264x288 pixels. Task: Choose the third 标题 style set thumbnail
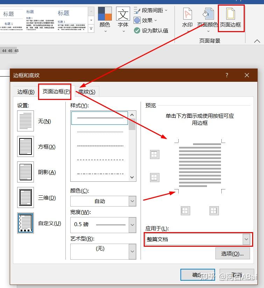72,20
